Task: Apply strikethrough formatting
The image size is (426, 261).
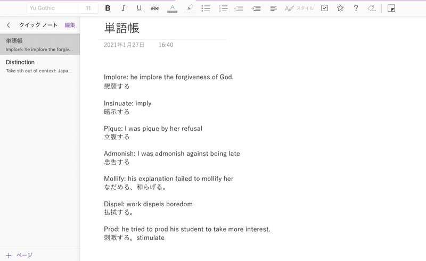Action: click(x=154, y=9)
